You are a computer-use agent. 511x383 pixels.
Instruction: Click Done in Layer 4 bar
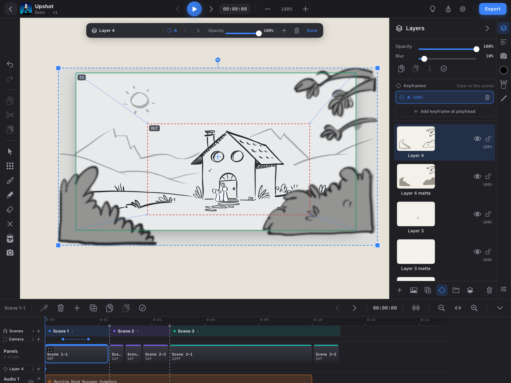coord(312,31)
